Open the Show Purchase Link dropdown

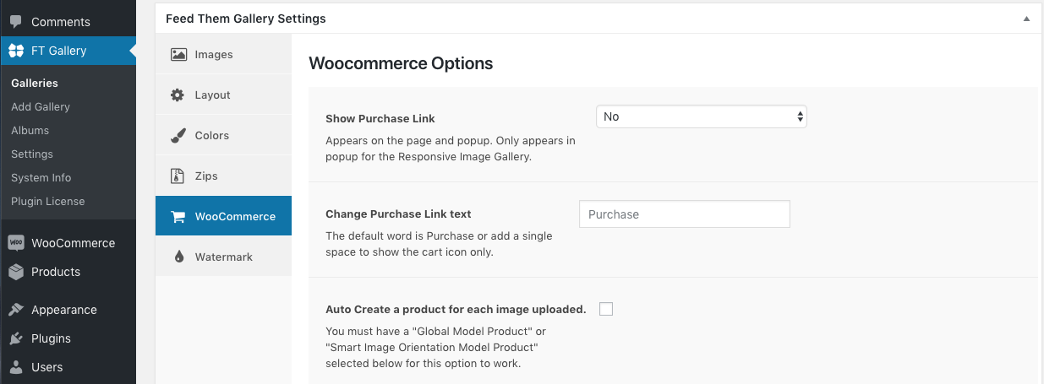tap(702, 116)
